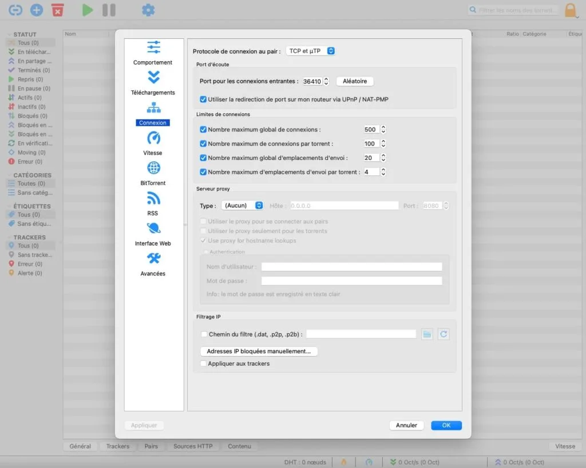Select the Connexion settings icon

[153, 108]
